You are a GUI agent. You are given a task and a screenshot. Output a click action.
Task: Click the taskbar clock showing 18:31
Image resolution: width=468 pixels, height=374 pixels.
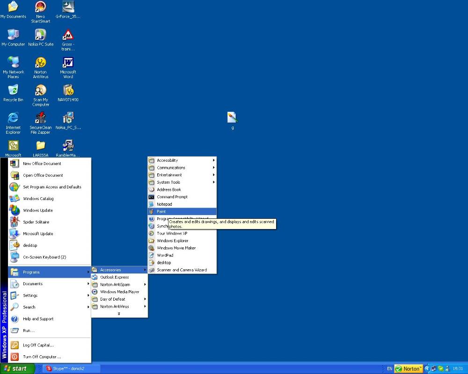(x=458, y=369)
